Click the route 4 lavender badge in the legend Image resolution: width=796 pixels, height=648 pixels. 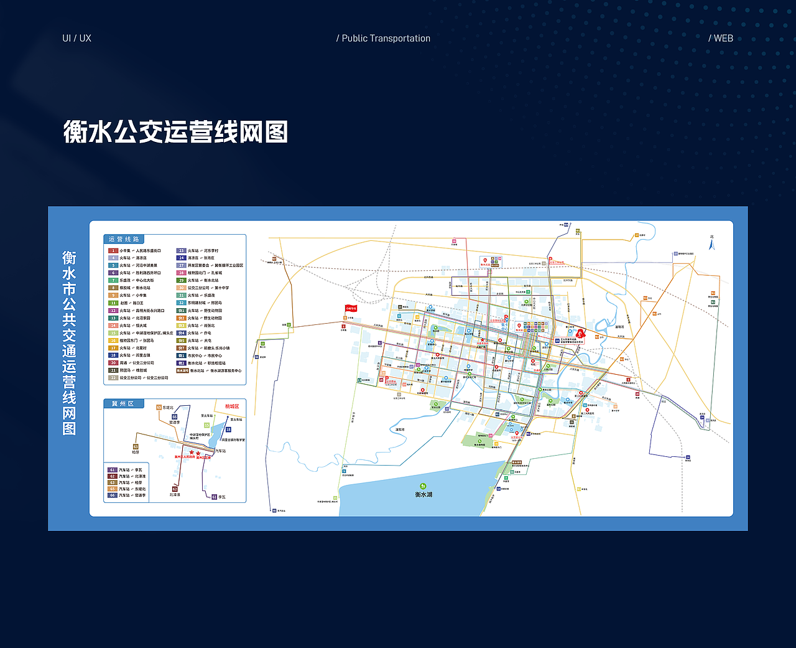pos(113,258)
